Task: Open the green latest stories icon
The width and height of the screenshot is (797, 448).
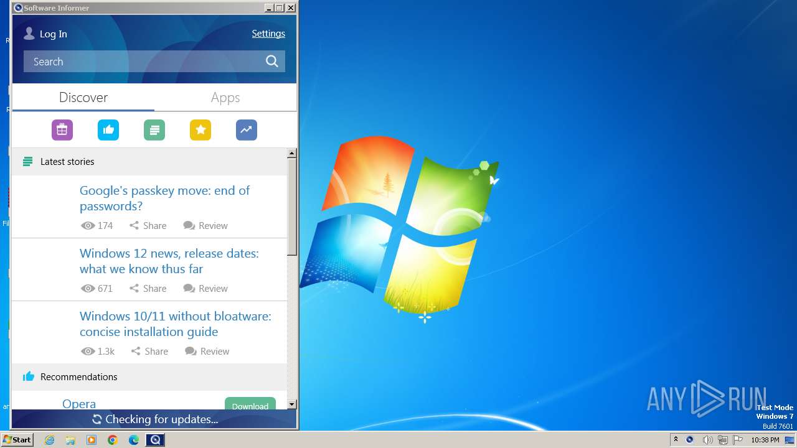Action: tap(154, 130)
